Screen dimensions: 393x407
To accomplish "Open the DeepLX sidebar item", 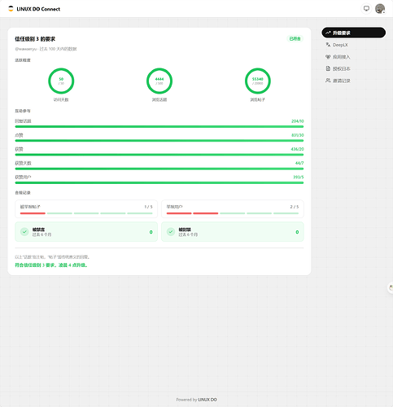I will (353, 45).
